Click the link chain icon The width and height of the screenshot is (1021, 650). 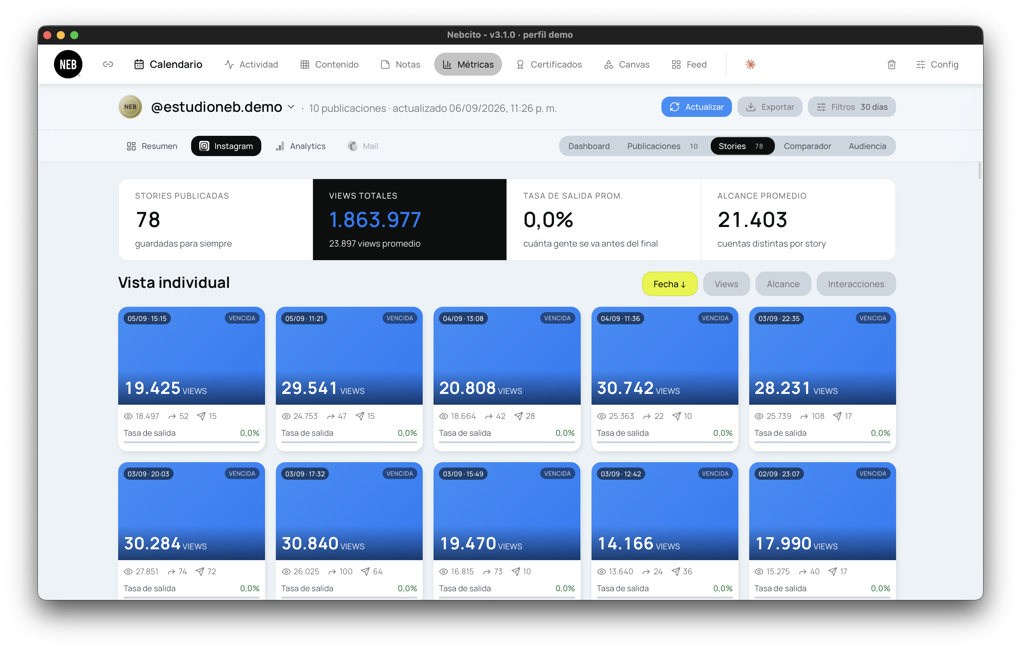108,64
